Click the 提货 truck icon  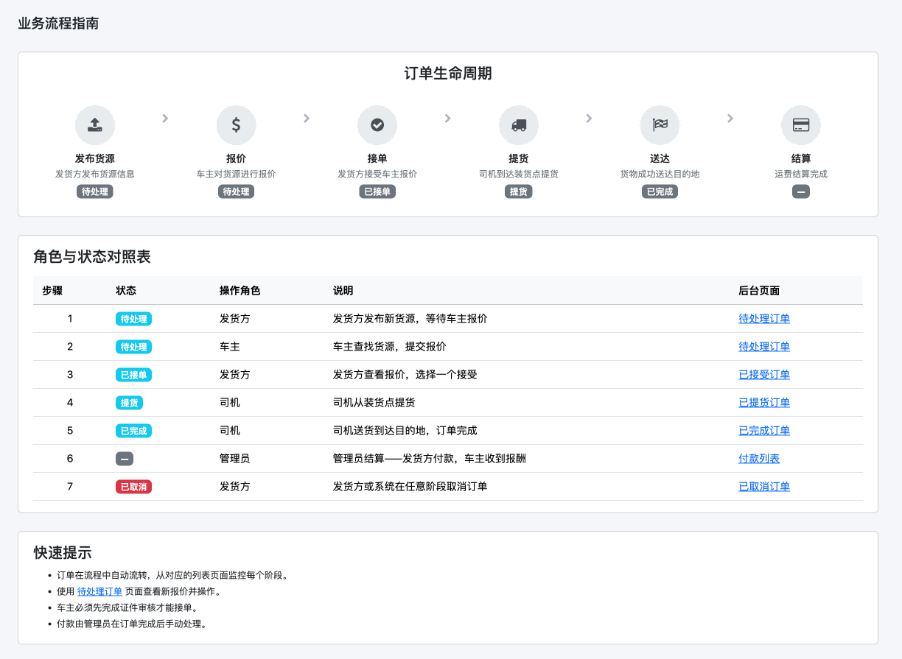tap(519, 125)
